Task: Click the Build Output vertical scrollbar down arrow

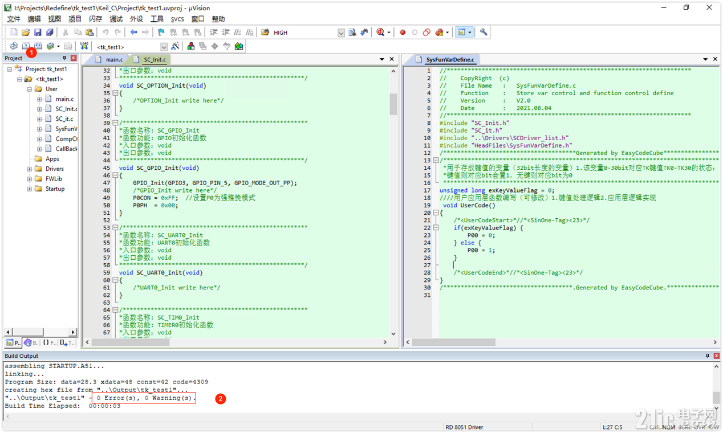Action: pyautogui.click(x=717, y=408)
